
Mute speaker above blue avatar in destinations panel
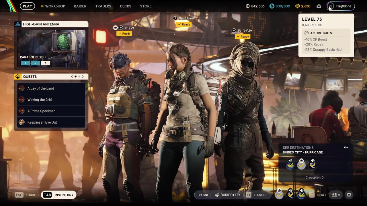click(290, 161)
